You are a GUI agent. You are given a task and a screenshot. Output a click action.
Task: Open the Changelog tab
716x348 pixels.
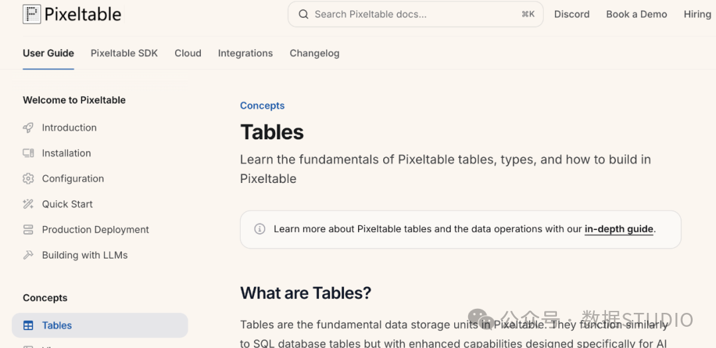click(314, 54)
